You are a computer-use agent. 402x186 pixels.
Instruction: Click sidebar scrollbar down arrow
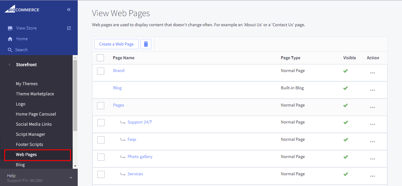pos(75,166)
